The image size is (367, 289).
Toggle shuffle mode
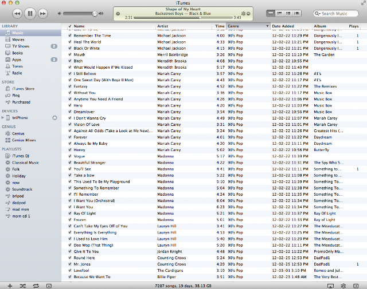23,286
